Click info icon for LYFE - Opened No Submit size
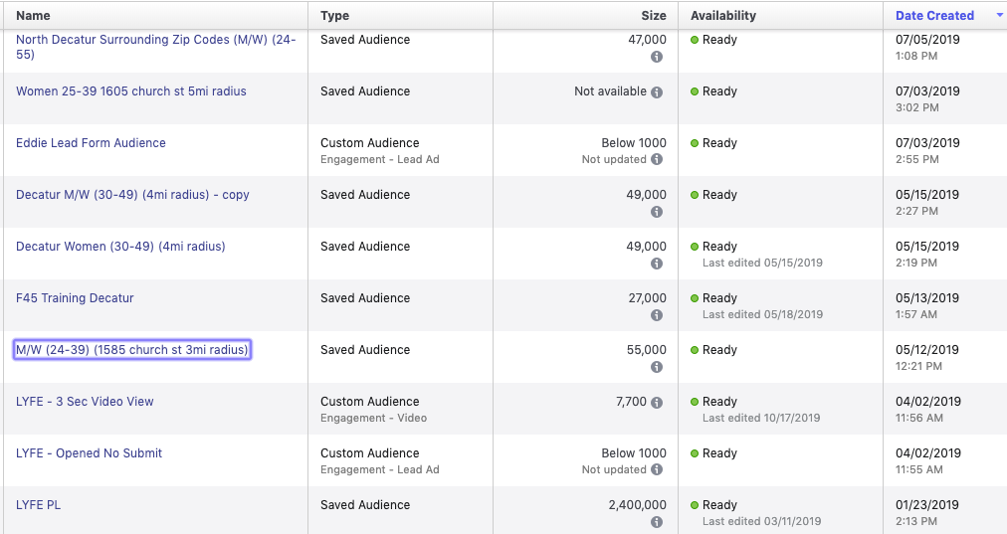The width and height of the screenshot is (1007, 534). tap(657, 469)
